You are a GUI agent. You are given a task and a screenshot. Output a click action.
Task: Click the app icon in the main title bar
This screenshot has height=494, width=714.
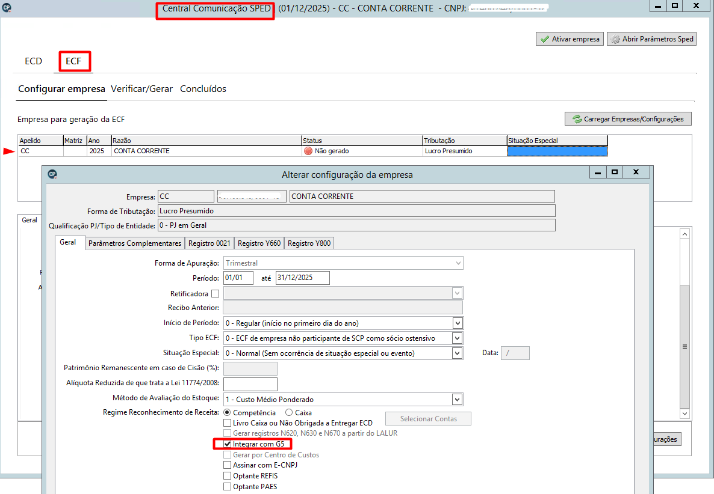[7, 7]
